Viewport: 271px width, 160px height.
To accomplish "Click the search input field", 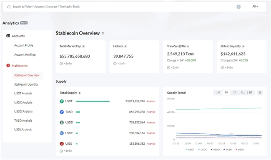I will 121,7.
